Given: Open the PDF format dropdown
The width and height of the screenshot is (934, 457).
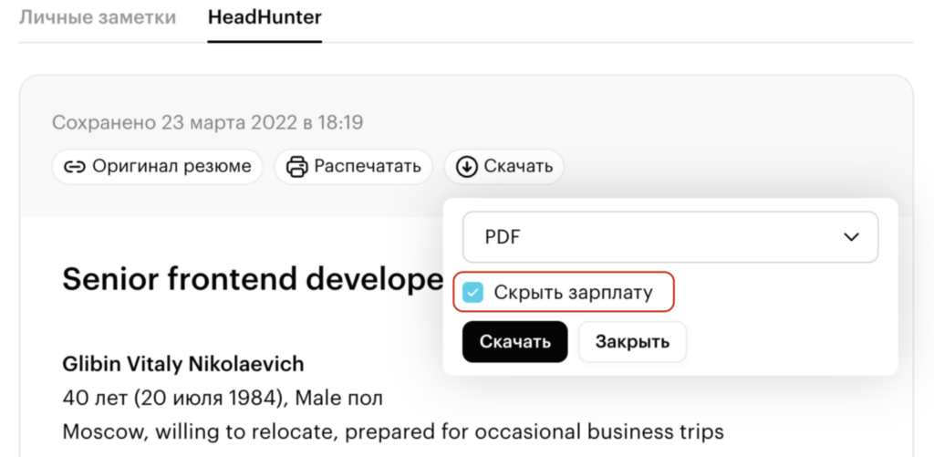Looking at the screenshot, I should [670, 237].
